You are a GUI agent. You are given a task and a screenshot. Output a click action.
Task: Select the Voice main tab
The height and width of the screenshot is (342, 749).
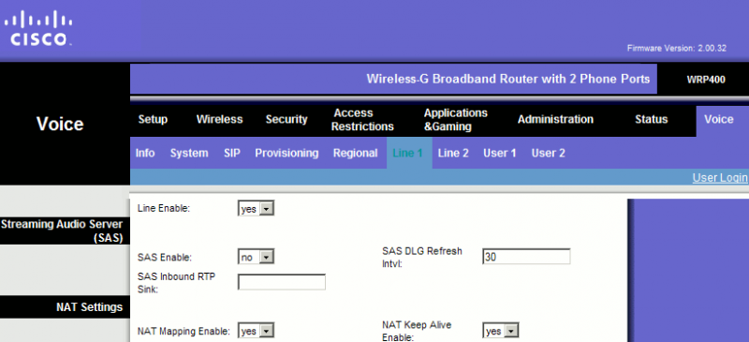click(x=719, y=120)
